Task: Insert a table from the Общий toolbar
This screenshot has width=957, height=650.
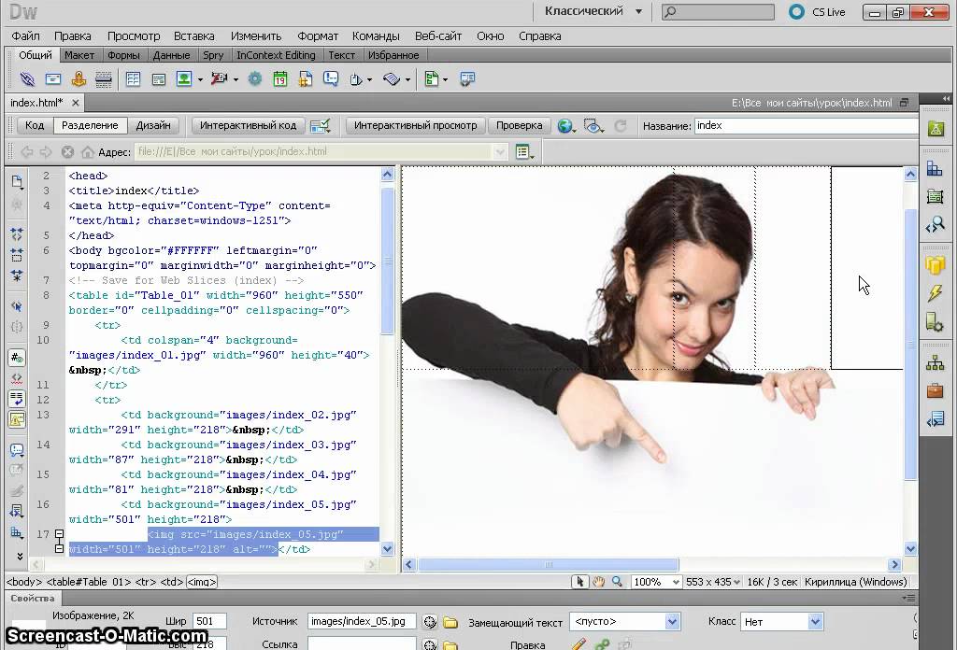Action: tap(133, 78)
